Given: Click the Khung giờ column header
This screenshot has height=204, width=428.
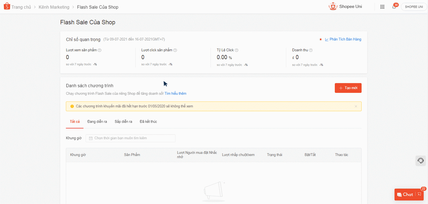Looking at the screenshot, I should [78, 155].
